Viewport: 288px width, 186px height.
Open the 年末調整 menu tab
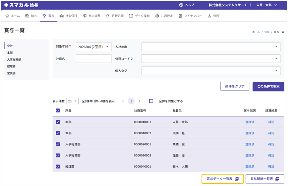pos(91,16)
